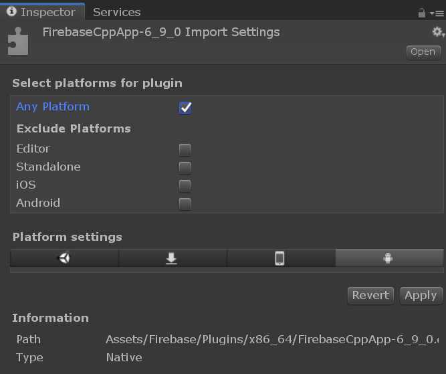Image resolution: width=446 pixels, height=374 pixels.
Task: Click the Standalone platform label
Action: pyautogui.click(x=48, y=167)
